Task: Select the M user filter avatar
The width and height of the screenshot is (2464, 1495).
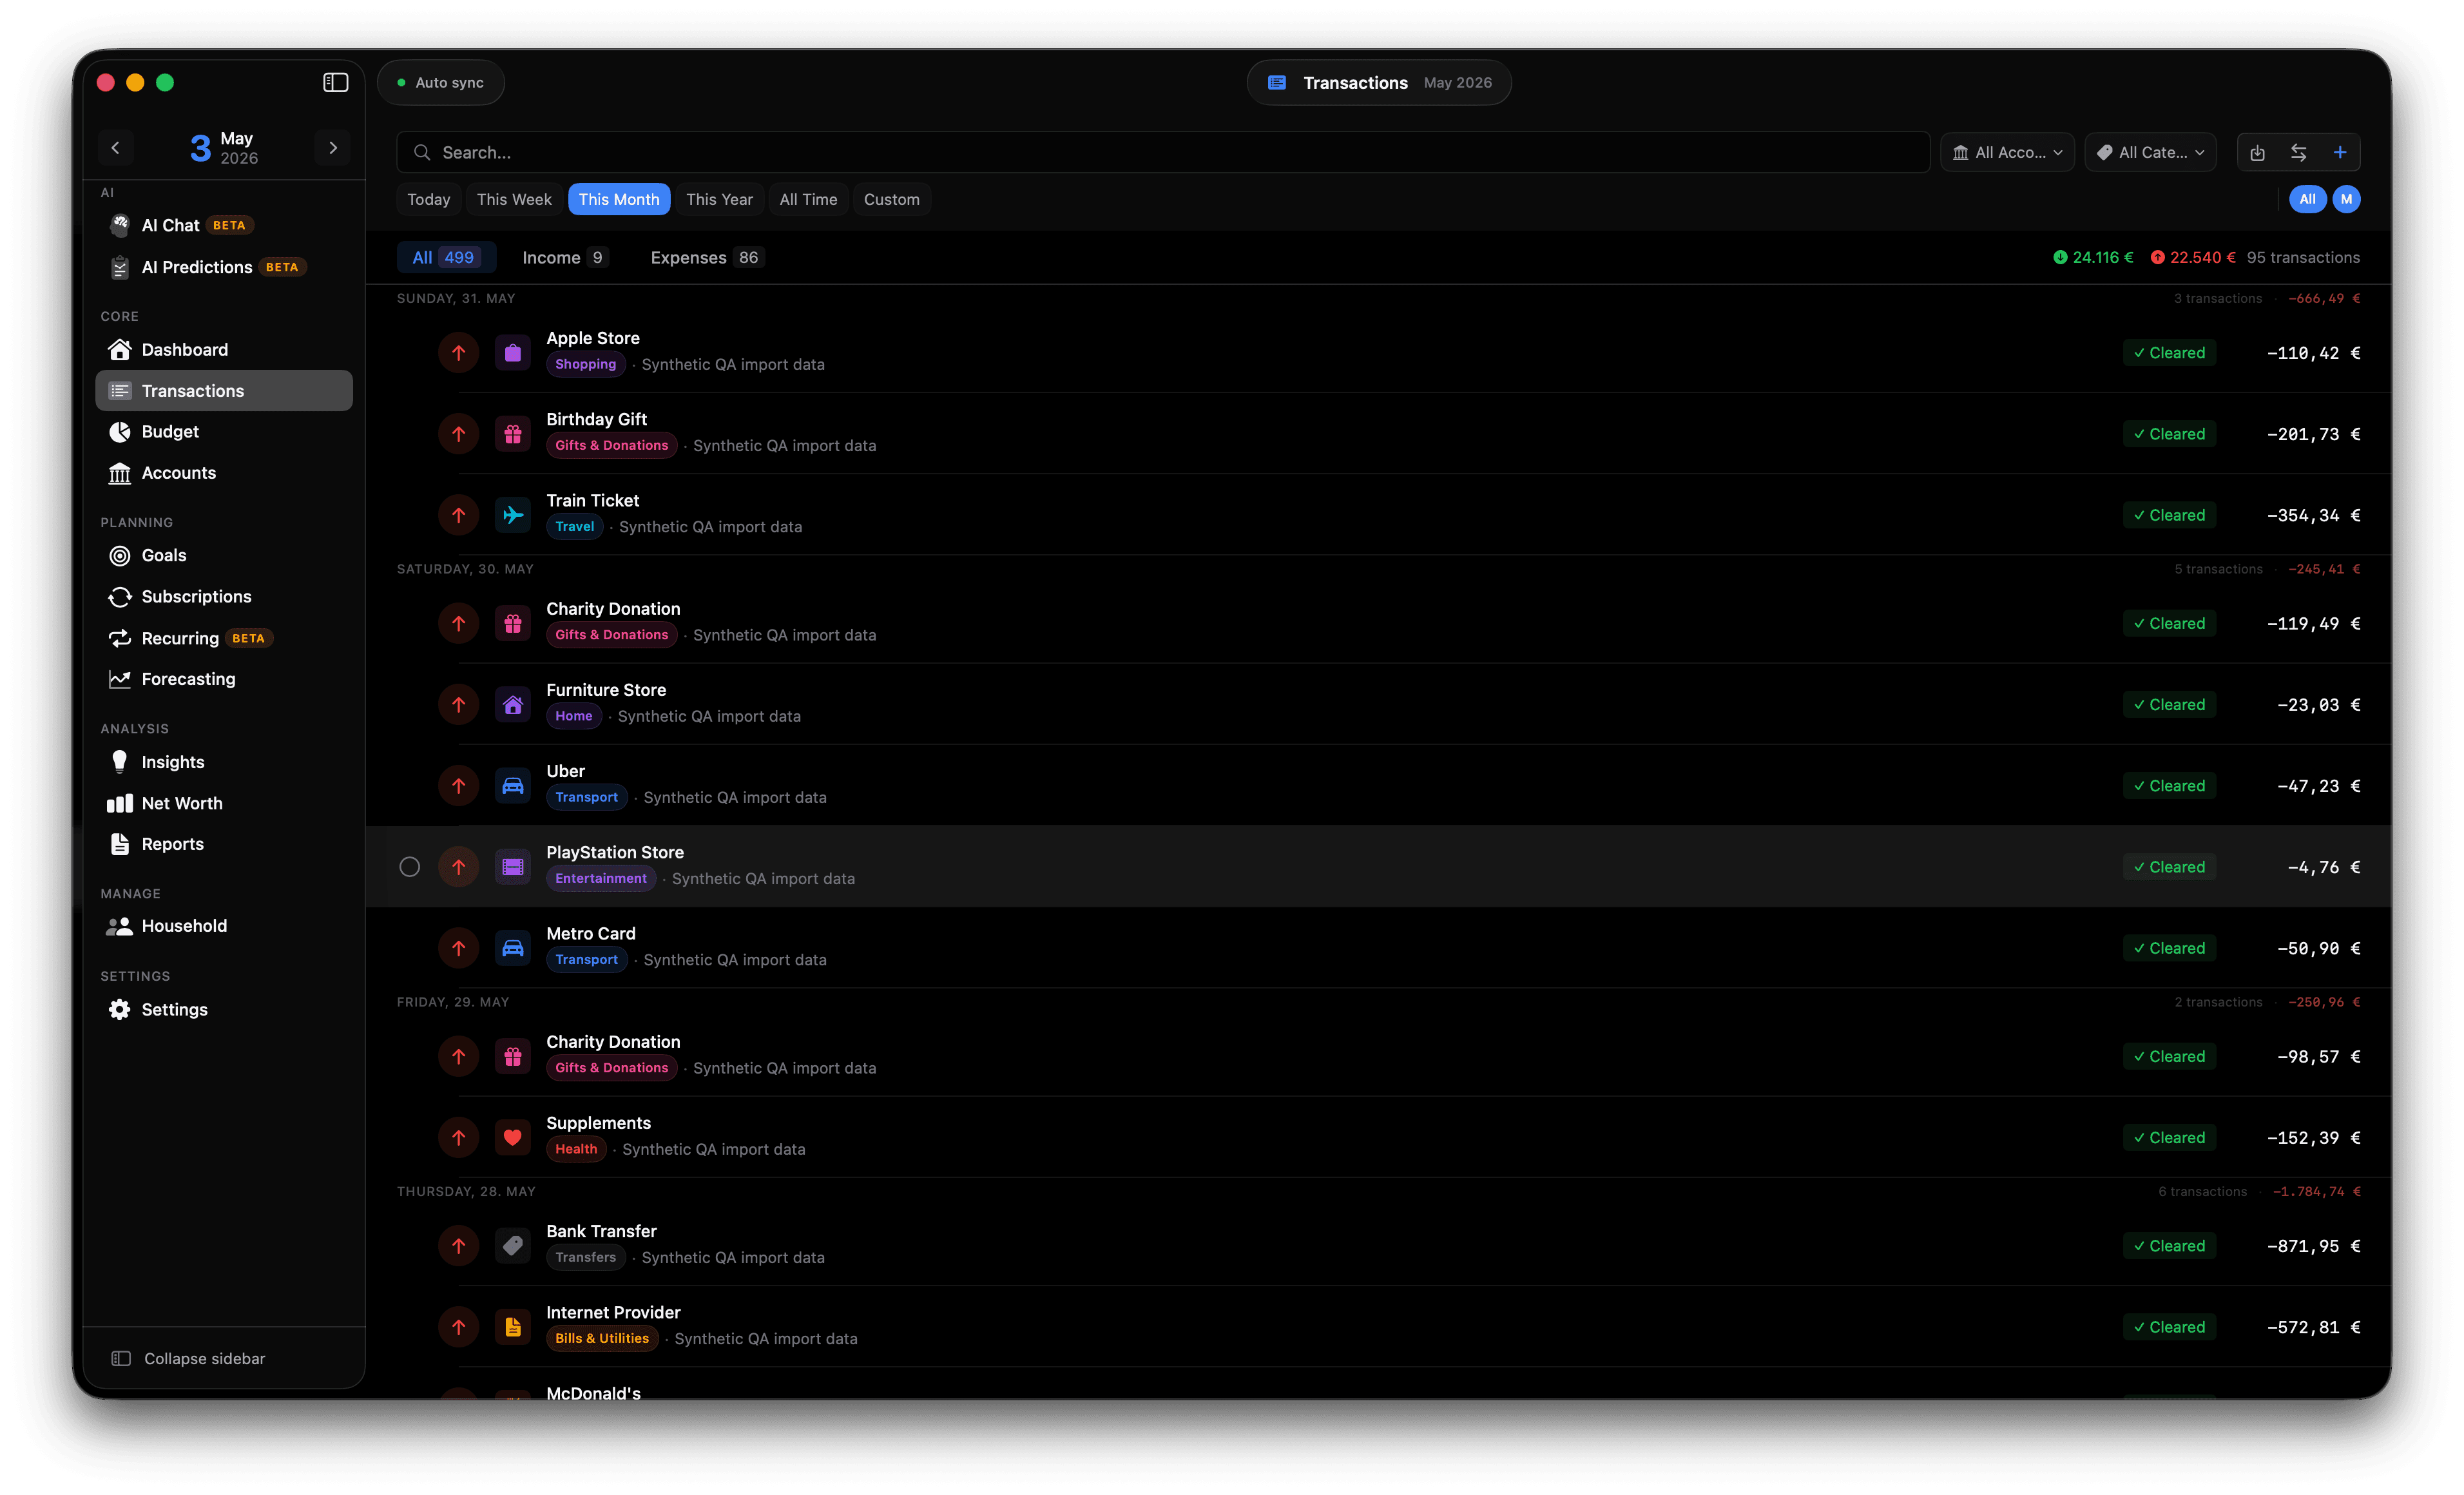Action: point(2346,199)
